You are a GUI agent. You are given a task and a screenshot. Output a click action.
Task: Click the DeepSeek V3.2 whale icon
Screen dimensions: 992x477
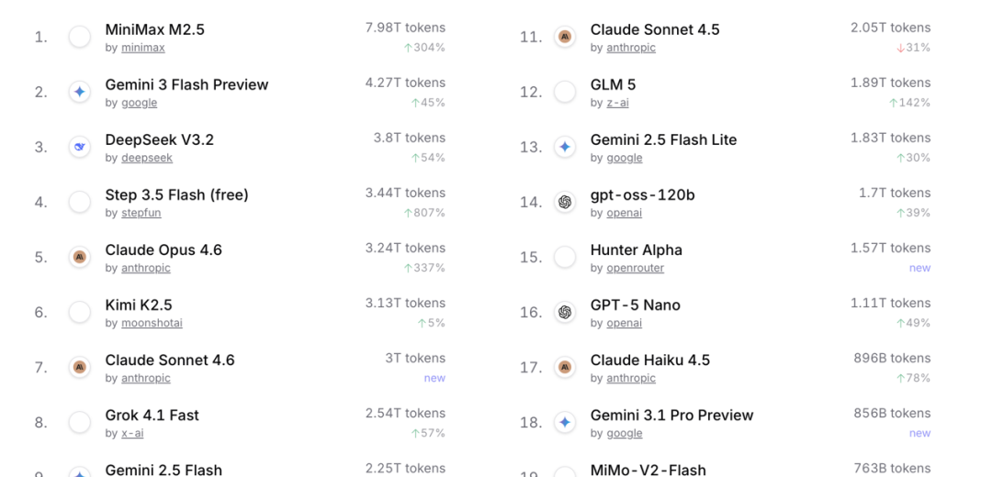tap(80, 147)
